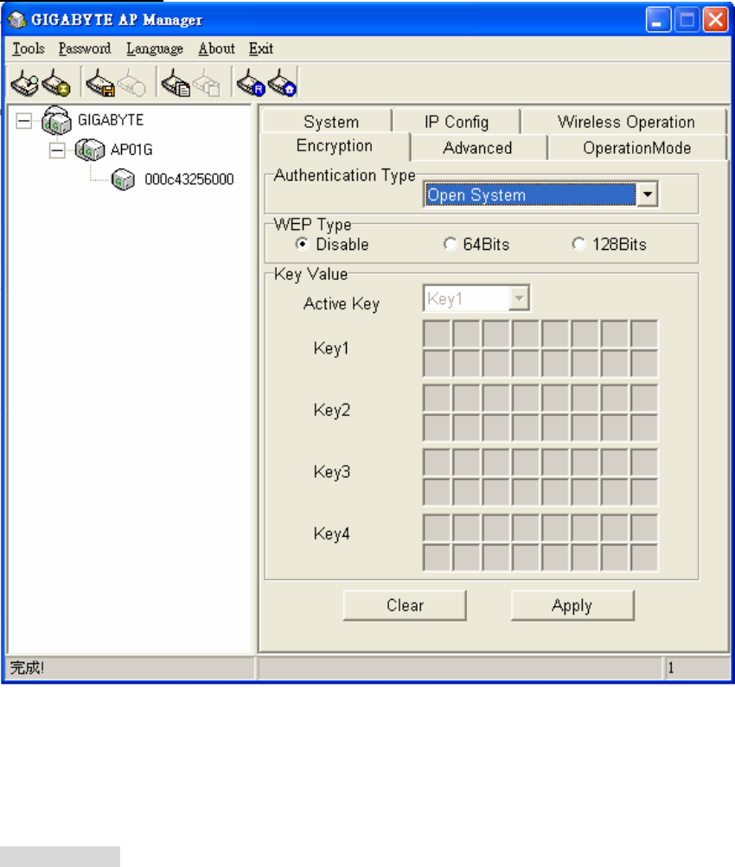
Task: Switch to the System tab
Action: pos(331,122)
